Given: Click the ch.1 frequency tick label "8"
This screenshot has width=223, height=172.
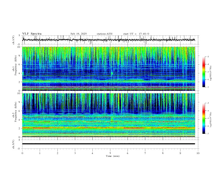Looking at the screenshot, I should (19, 56).
